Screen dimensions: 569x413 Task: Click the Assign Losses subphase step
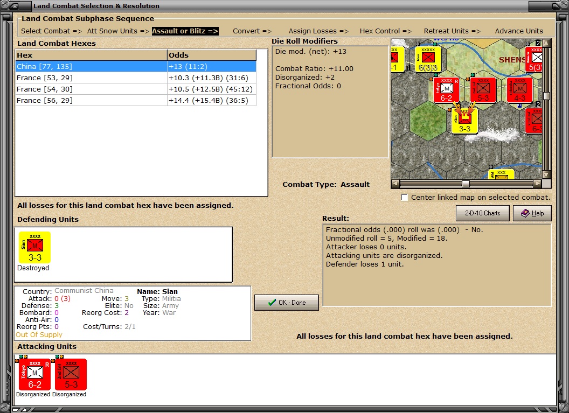pyautogui.click(x=318, y=31)
